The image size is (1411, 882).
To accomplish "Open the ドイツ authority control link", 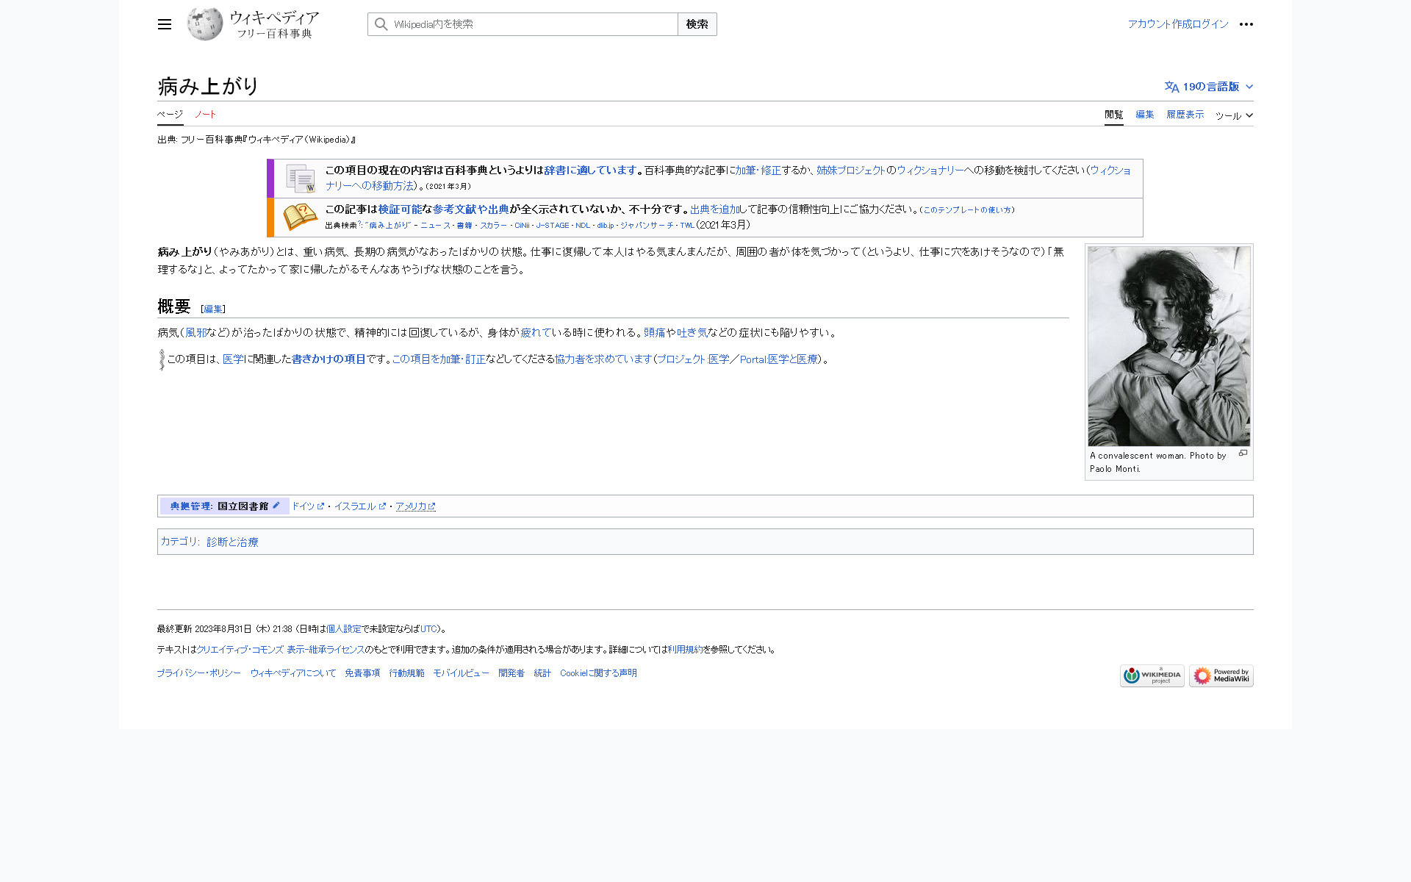I will pos(307,506).
